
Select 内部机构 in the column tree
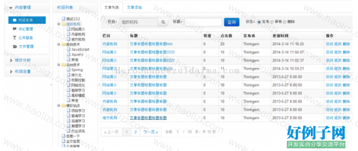(x=78, y=34)
